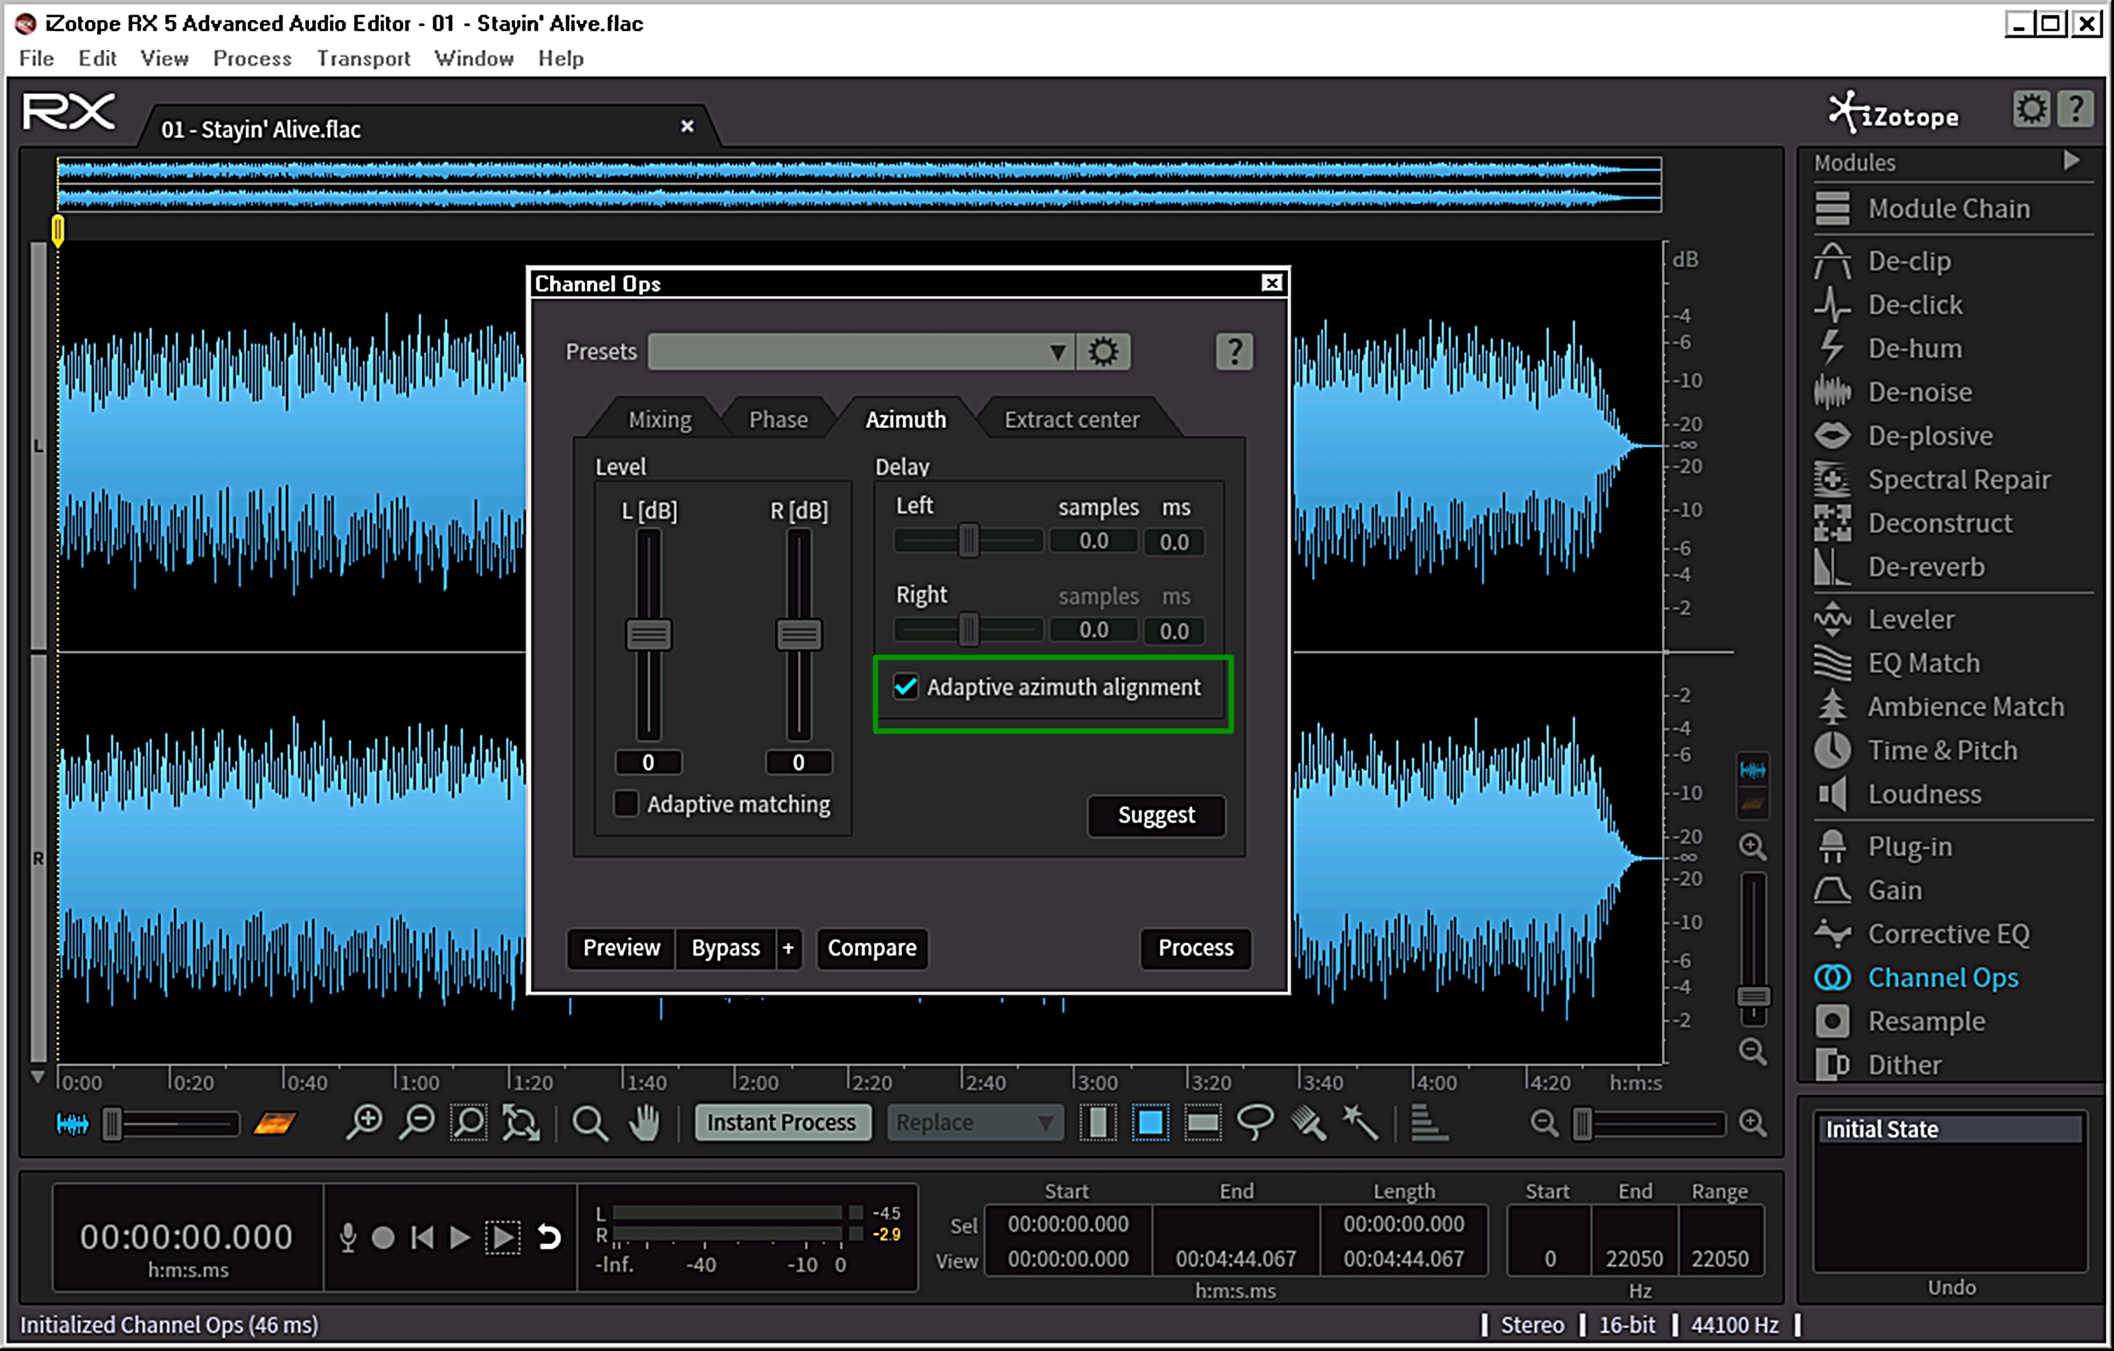Enable Adaptive matching checkbox

[626, 803]
